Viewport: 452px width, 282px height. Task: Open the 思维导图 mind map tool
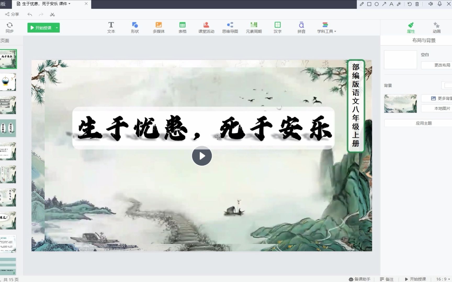230,27
